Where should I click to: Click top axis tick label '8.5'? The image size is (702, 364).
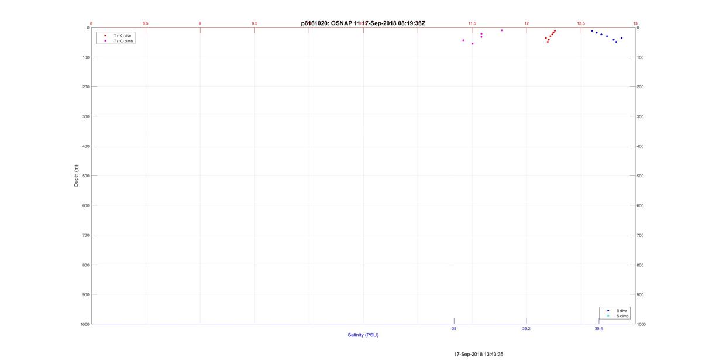[146, 23]
